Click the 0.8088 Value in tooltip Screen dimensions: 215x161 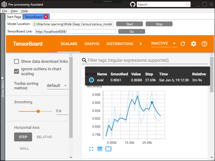[137, 80]
